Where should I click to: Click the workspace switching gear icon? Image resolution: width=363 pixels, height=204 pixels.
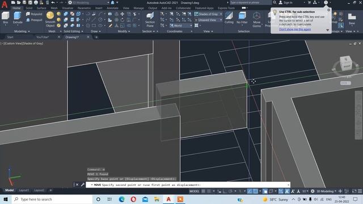(313, 191)
